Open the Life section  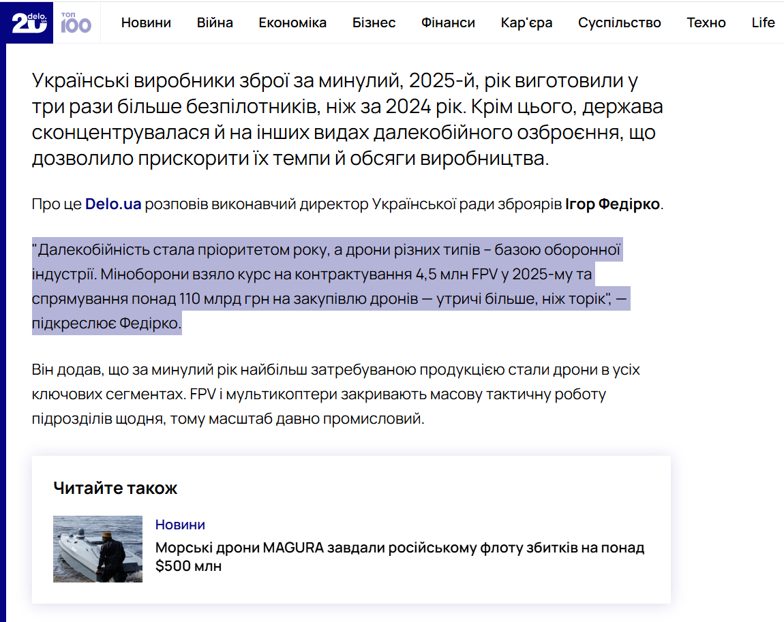(762, 22)
